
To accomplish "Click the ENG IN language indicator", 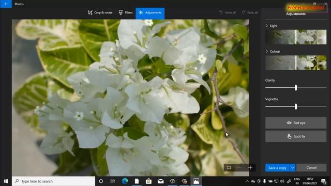I will (x=297, y=181).
